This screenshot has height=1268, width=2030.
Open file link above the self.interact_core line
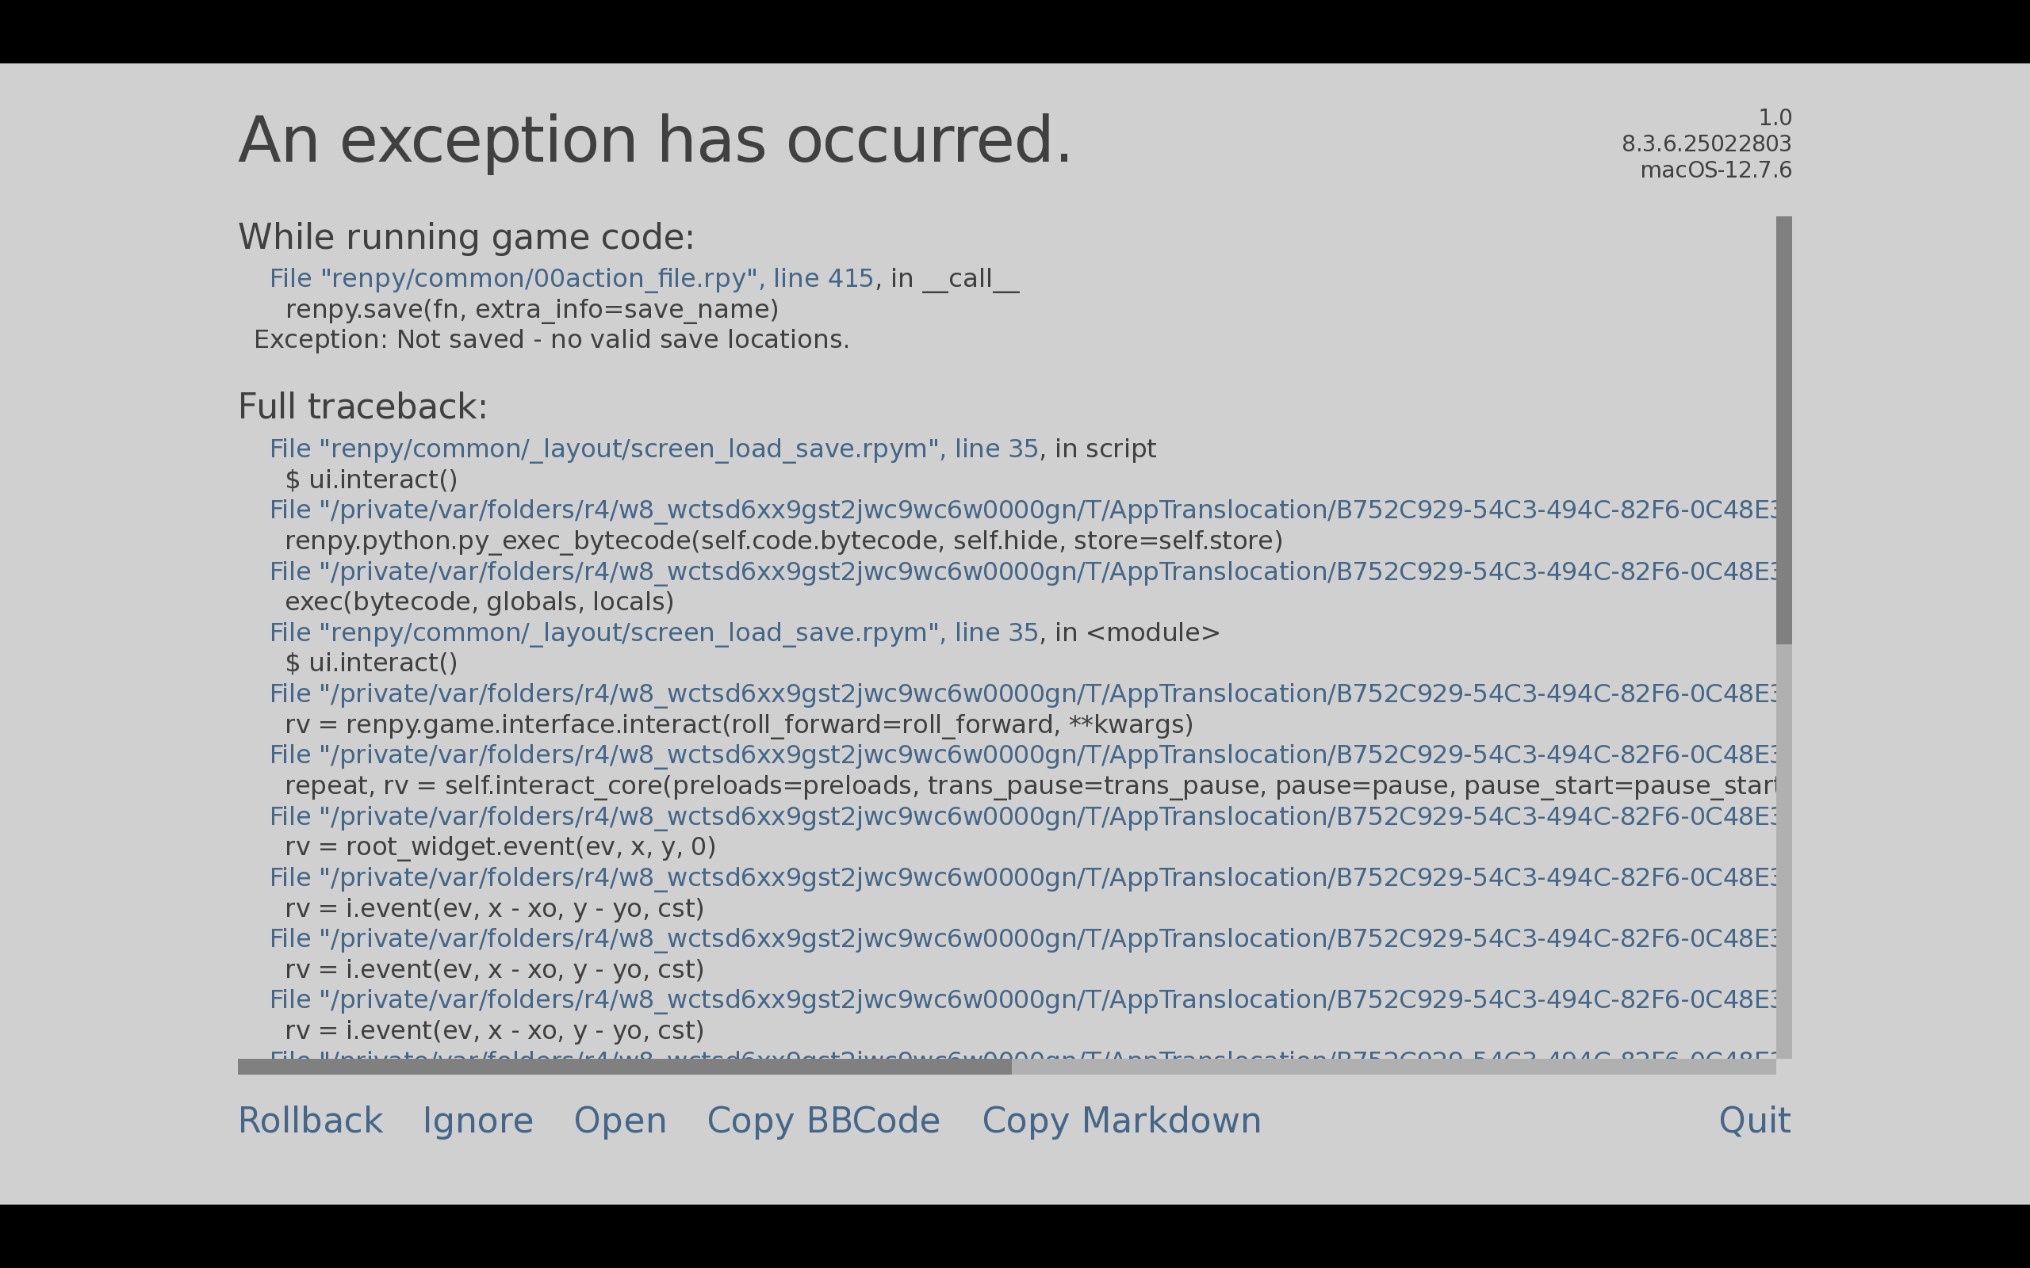[1006, 754]
